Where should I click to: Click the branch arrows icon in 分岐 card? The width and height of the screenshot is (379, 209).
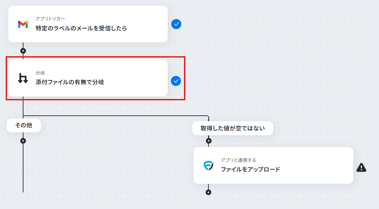point(23,78)
